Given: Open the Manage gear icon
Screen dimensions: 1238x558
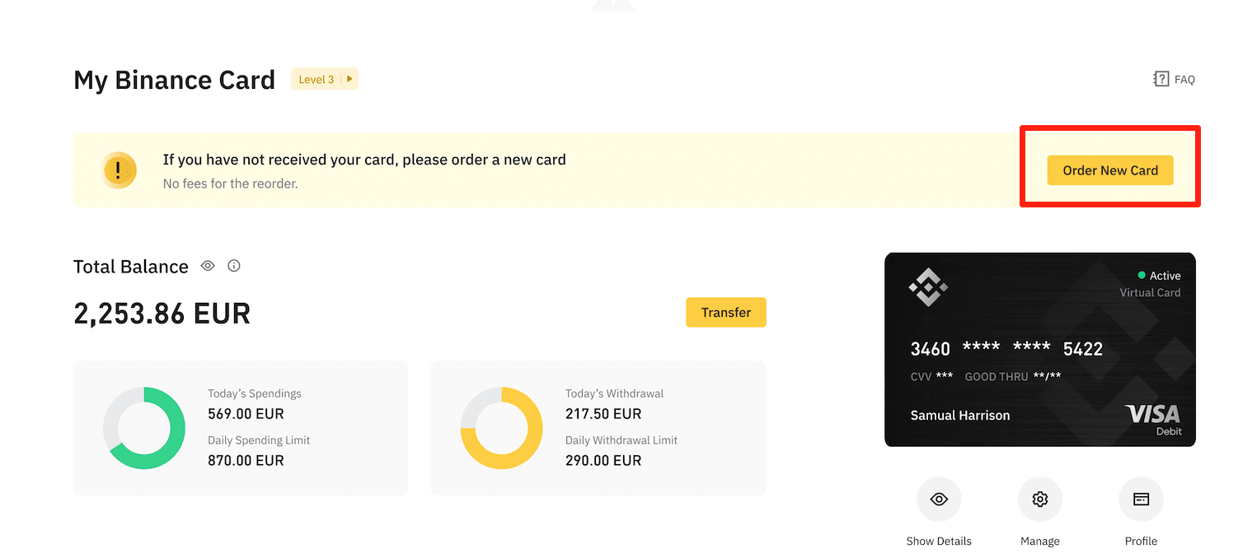Looking at the screenshot, I should [x=1040, y=499].
